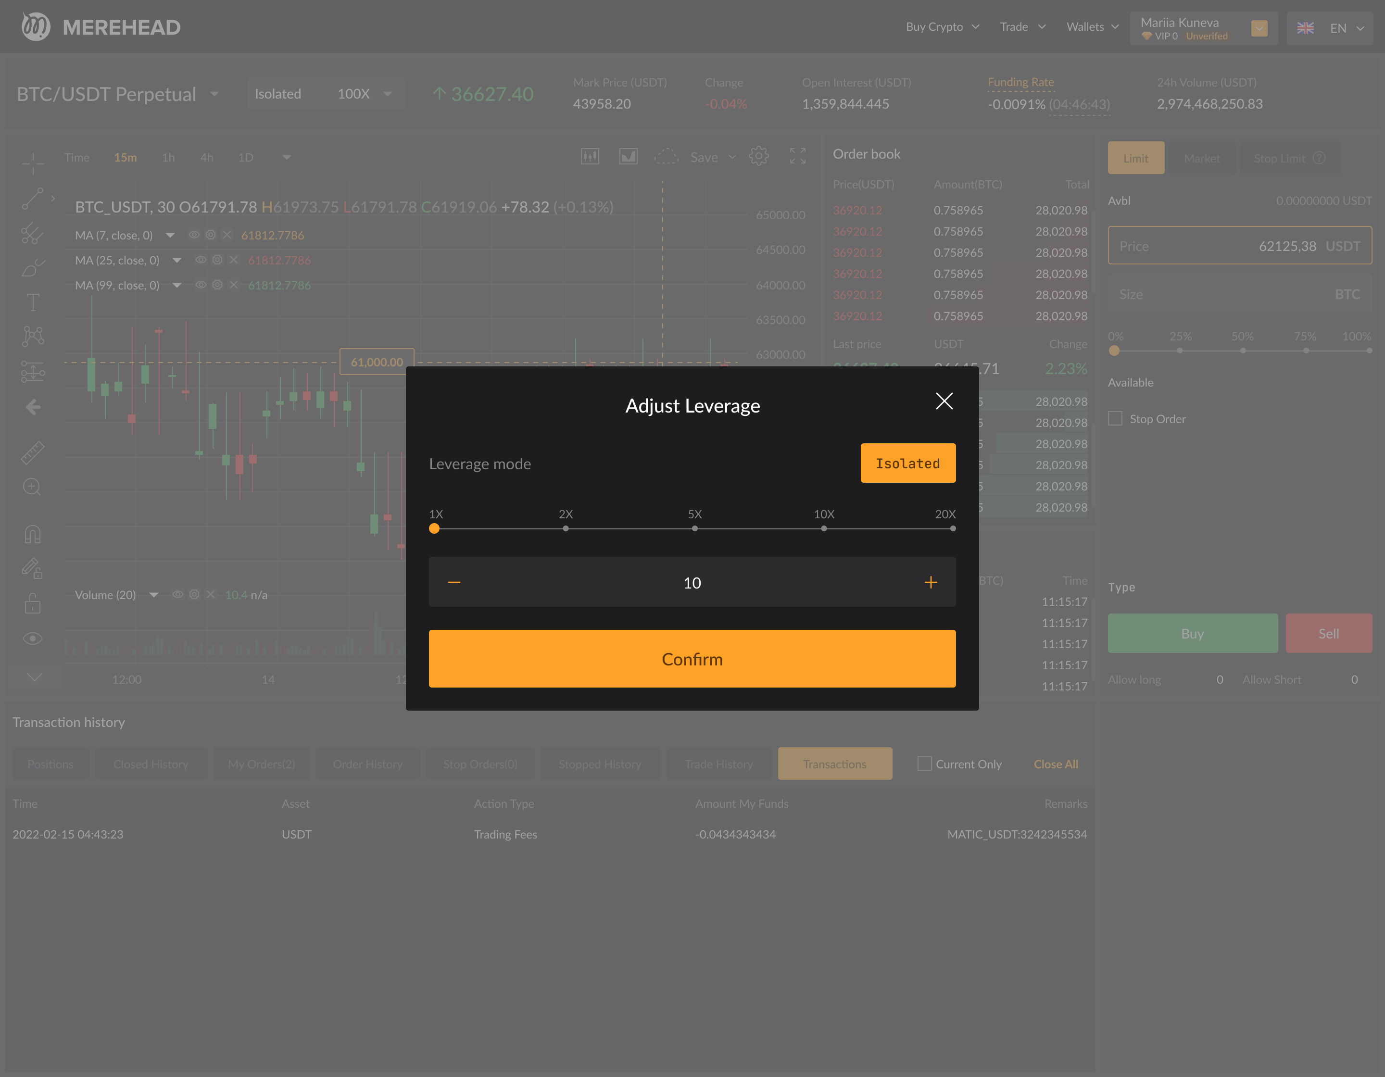This screenshot has width=1385, height=1077.
Task: Open the candlestick chart type icon
Action: (590, 156)
